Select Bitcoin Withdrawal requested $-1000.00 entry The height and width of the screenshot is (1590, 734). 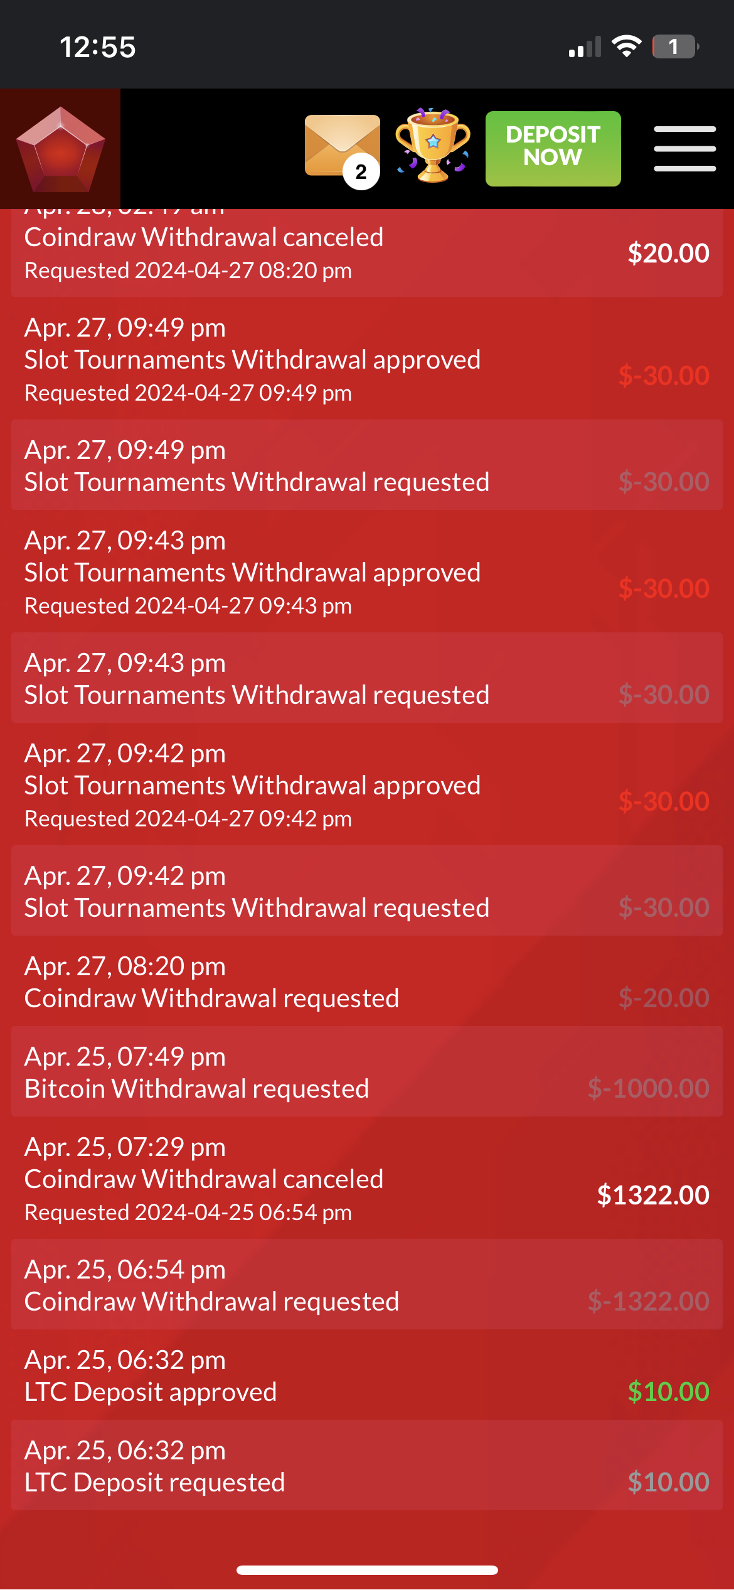pos(367,1071)
